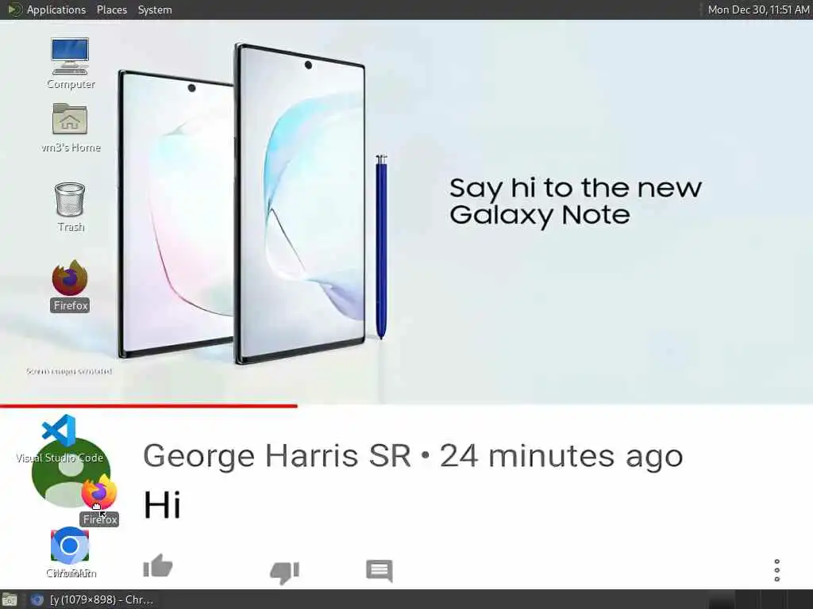
Task: Click the red video progress bar
Action: pyautogui.click(x=148, y=406)
